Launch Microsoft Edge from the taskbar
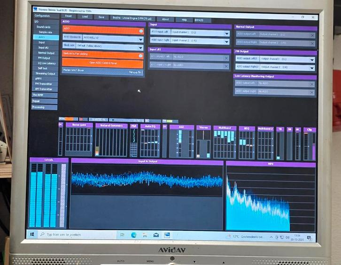 coord(133,235)
